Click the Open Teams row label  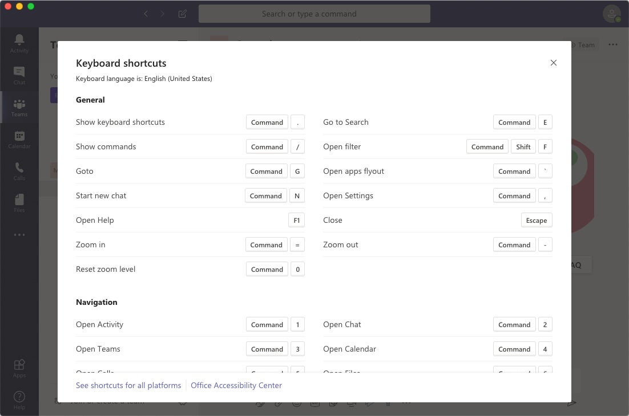click(x=98, y=349)
